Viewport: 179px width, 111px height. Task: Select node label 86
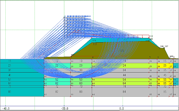point(159,95)
